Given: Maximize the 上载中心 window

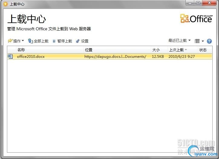Looking at the screenshot, I should point(198,3).
